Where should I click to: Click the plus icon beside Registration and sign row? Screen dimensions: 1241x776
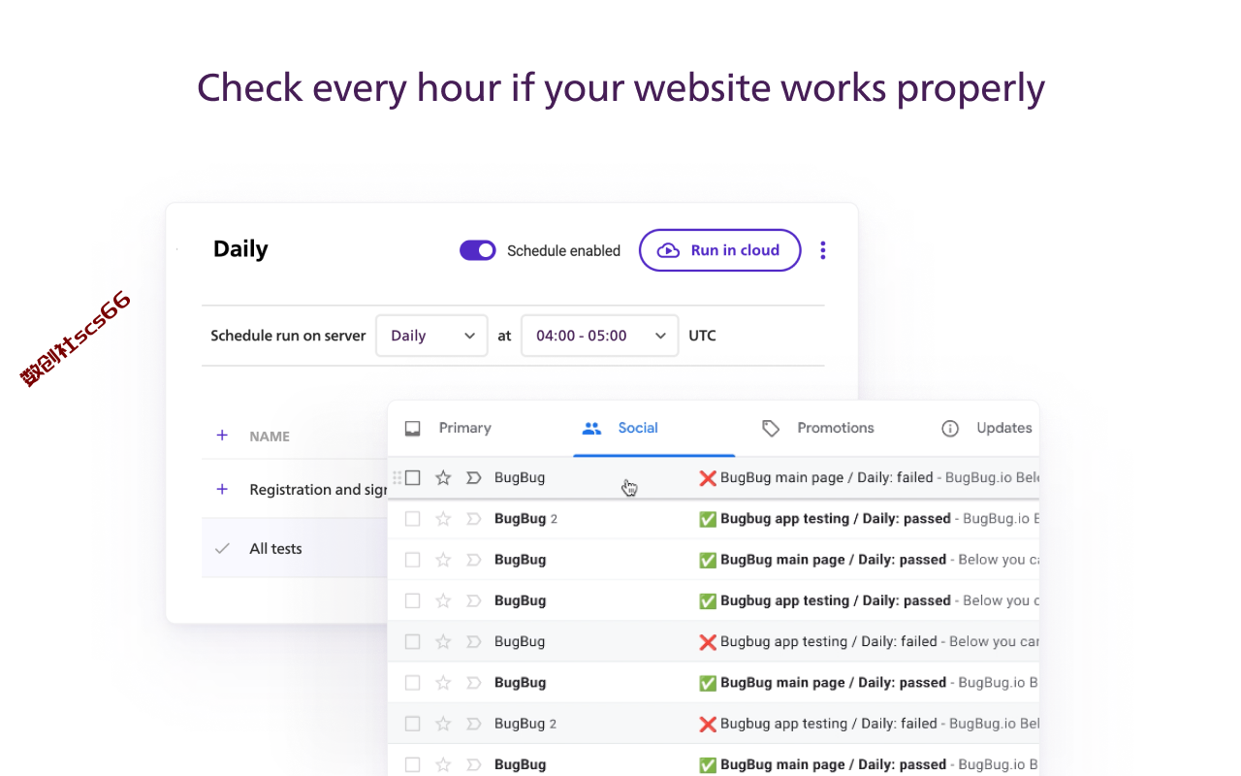[x=222, y=489]
